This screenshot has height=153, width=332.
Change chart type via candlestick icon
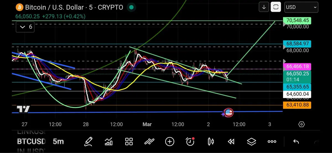click(211, 142)
